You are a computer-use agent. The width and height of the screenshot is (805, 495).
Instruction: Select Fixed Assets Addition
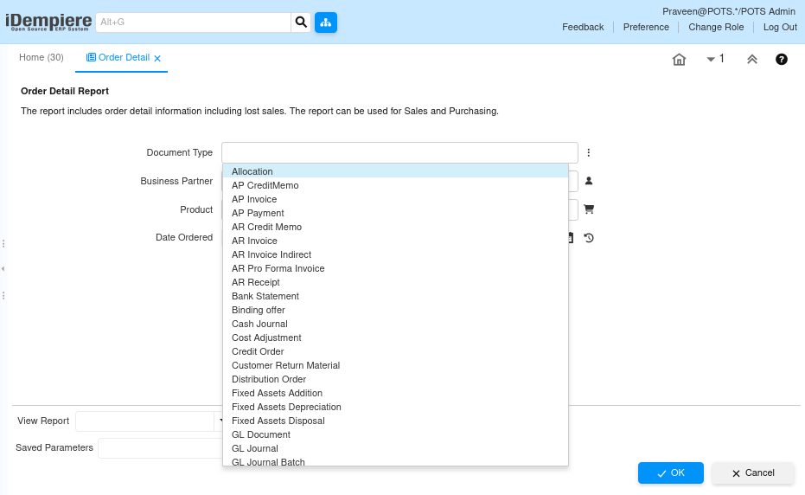395,393
